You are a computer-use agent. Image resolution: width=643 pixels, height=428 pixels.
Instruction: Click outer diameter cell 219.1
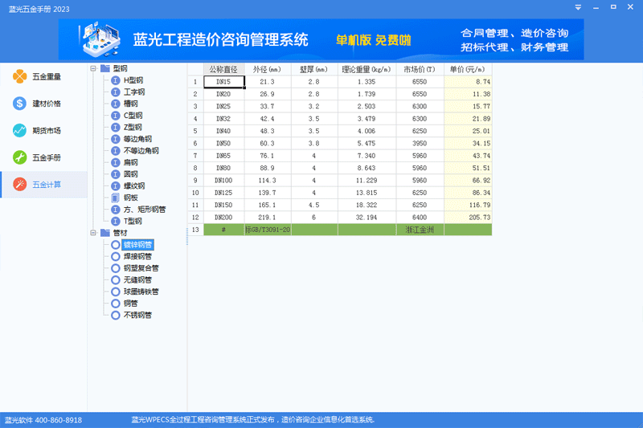pyautogui.click(x=268, y=217)
